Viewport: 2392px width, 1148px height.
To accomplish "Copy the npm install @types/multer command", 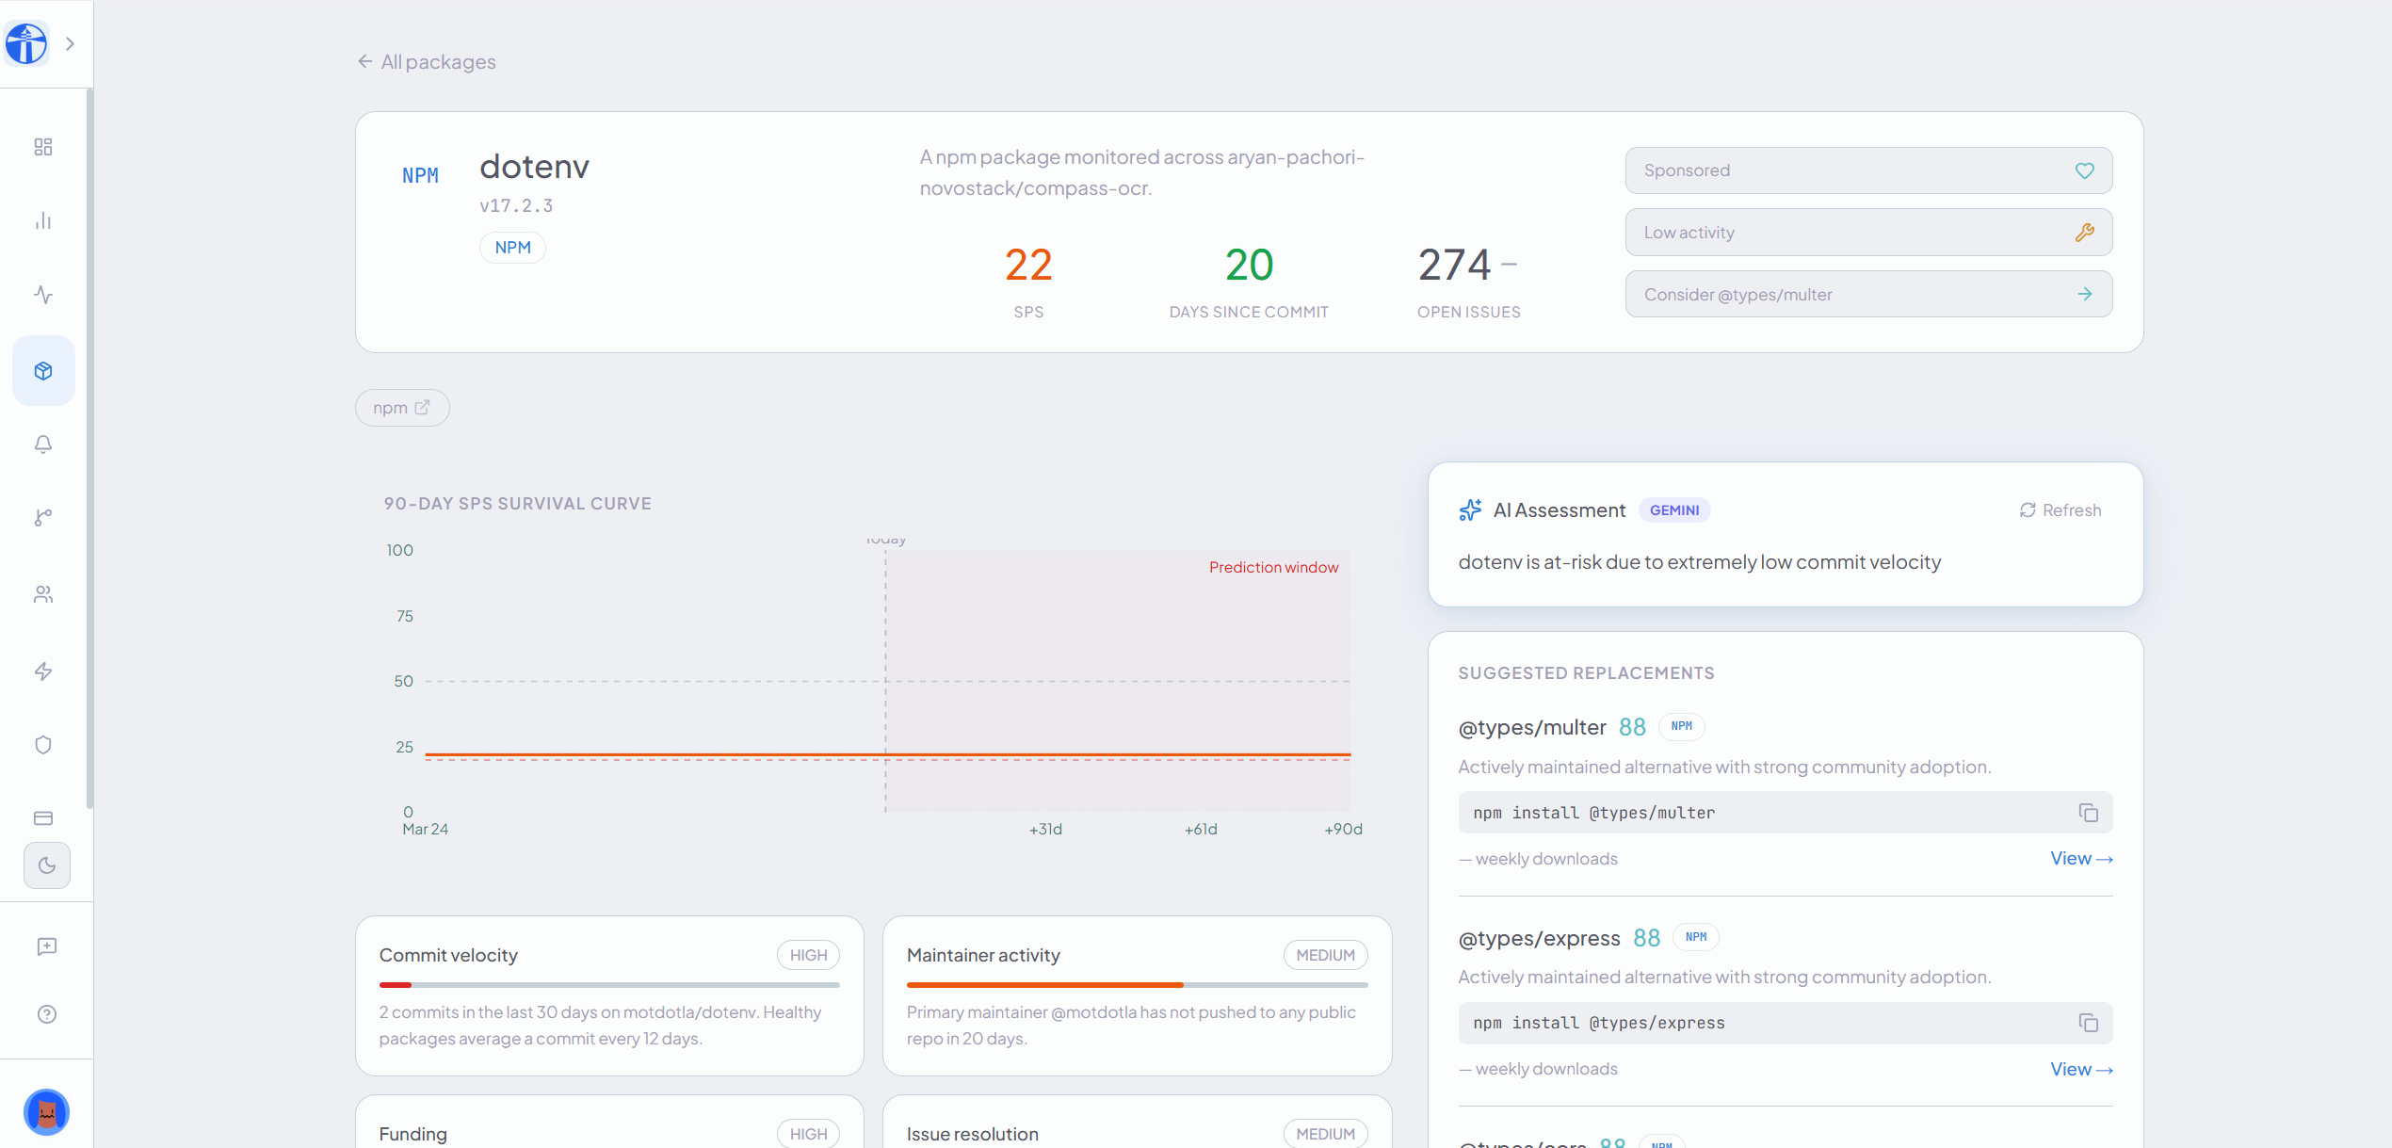I will click(x=2089, y=813).
